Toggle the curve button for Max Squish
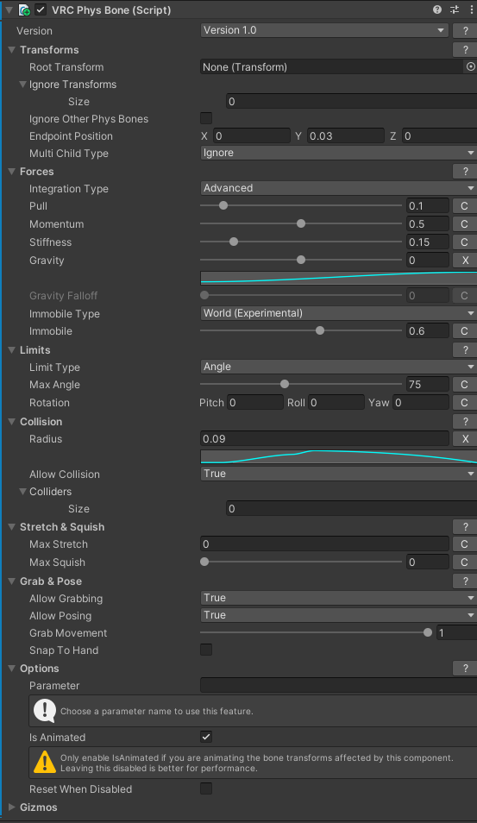477x823 pixels. (x=464, y=562)
